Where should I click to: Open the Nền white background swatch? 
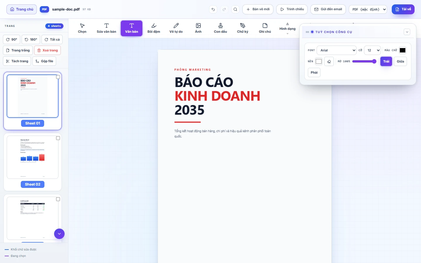[x=319, y=61]
